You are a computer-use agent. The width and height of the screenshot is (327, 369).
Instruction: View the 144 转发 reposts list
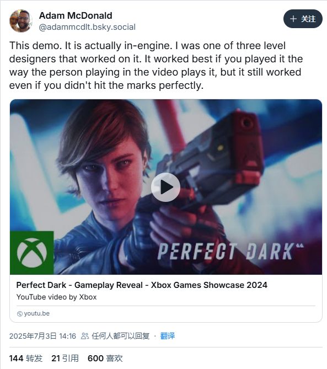tap(26, 359)
